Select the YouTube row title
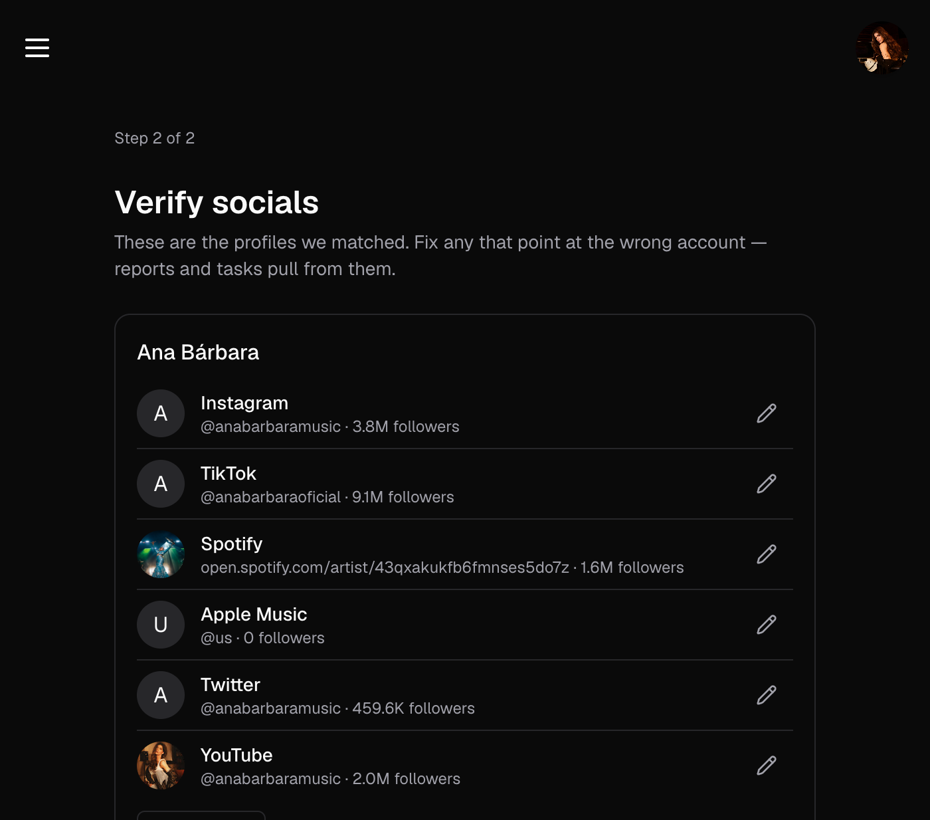The width and height of the screenshot is (930, 820). pyautogui.click(x=236, y=755)
